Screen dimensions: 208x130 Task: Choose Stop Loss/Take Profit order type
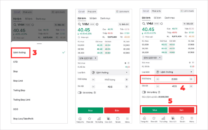(x=23, y=119)
